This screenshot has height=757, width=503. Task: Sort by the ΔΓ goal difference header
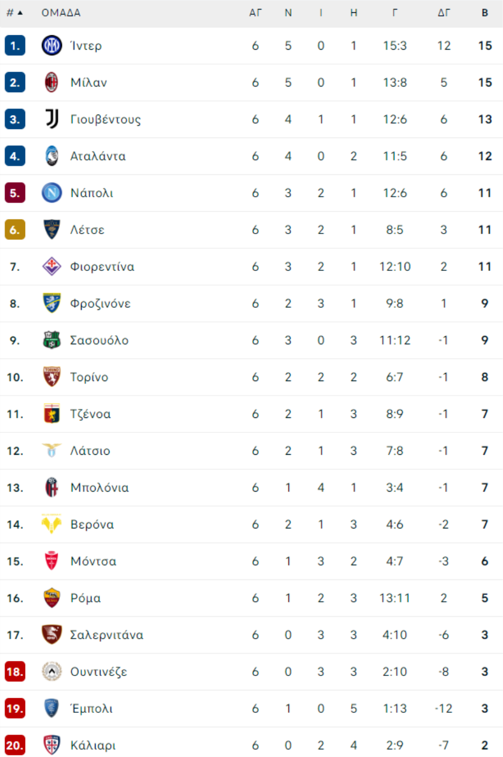pyautogui.click(x=444, y=12)
